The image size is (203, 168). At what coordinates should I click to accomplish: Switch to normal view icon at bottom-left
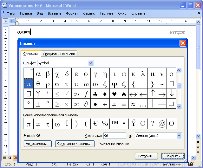click(x=4, y=158)
